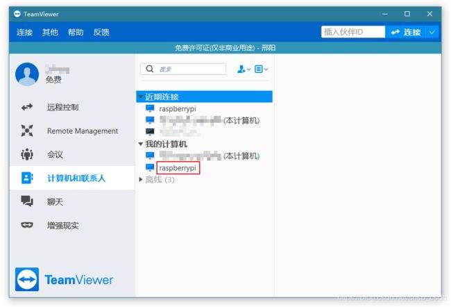Open the 反馈 menu
The image size is (451, 307).
pyautogui.click(x=101, y=32)
